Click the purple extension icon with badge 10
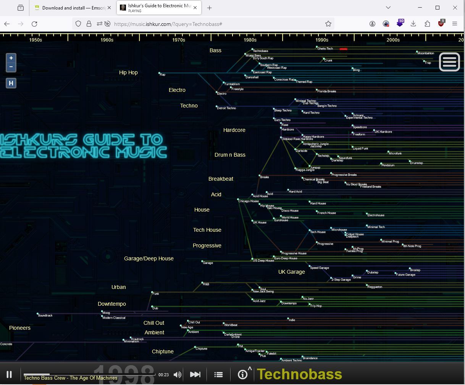465x385 pixels. click(400, 23)
